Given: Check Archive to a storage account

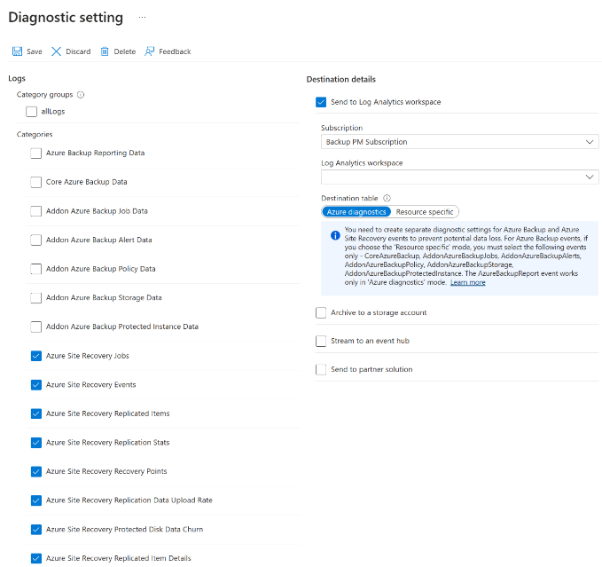Looking at the screenshot, I should [x=321, y=312].
